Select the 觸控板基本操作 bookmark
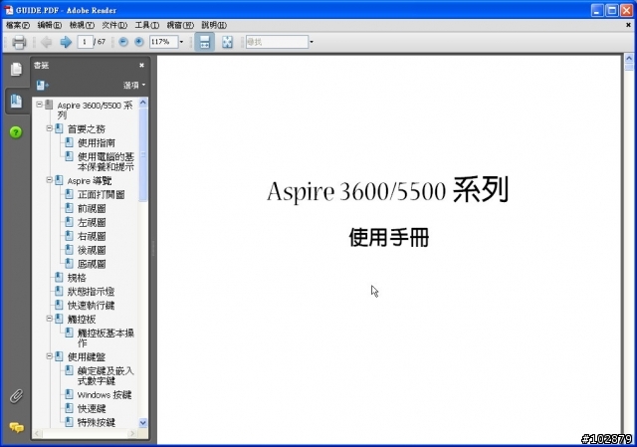The image size is (637, 447). pos(106,337)
